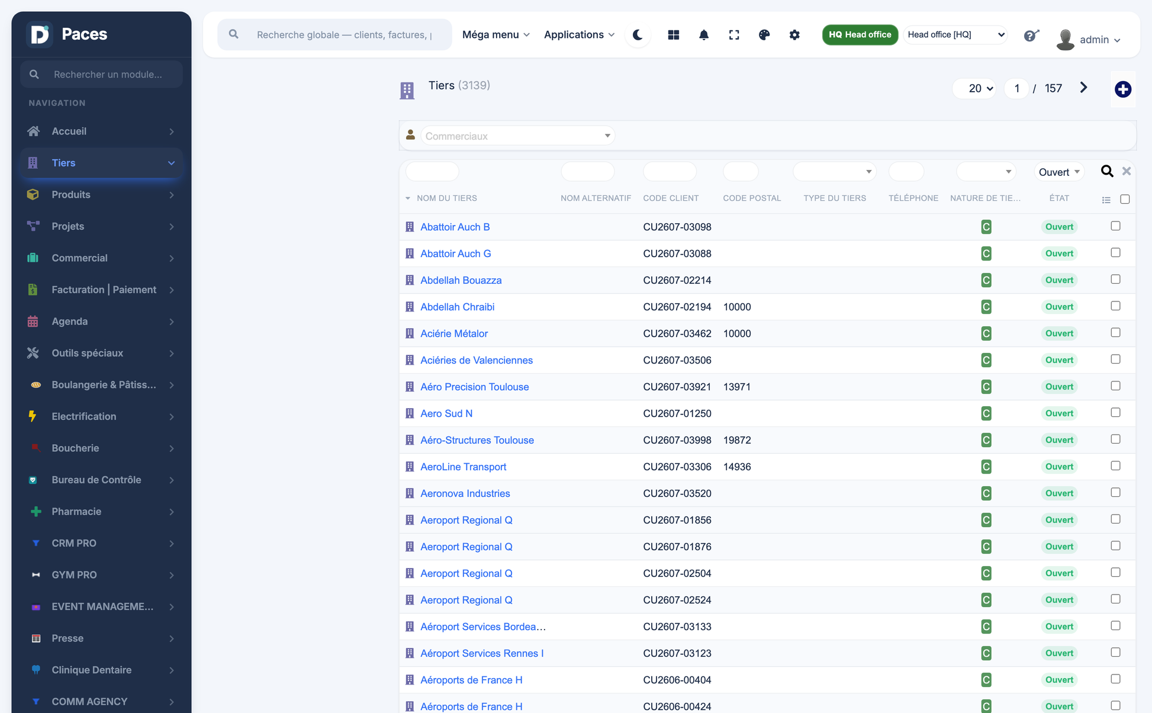
Task: Click the Outils spéciaux tools icon
Action: click(33, 353)
